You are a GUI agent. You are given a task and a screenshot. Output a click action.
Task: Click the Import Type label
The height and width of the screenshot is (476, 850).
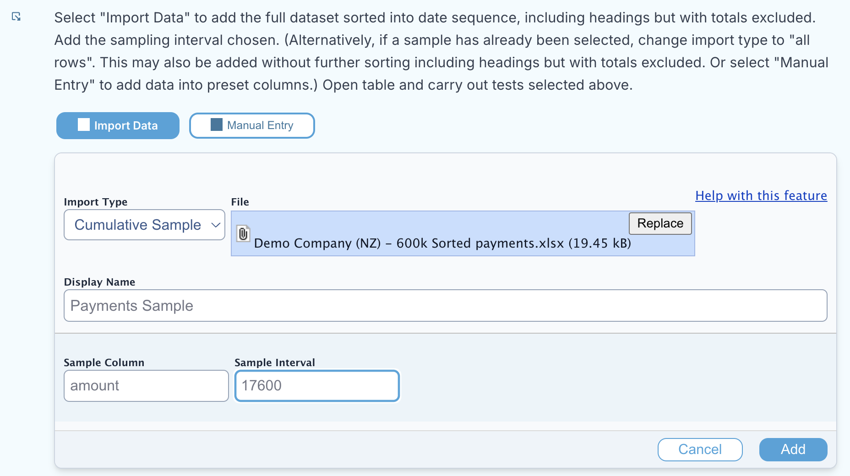(x=96, y=202)
